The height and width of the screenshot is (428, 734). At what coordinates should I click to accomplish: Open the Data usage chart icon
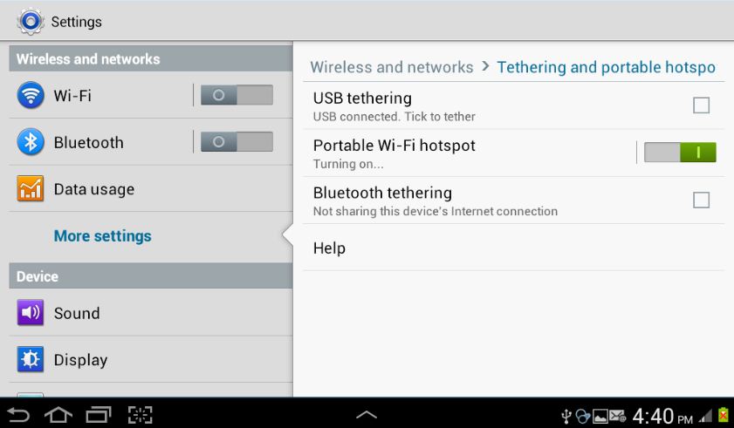click(31, 188)
